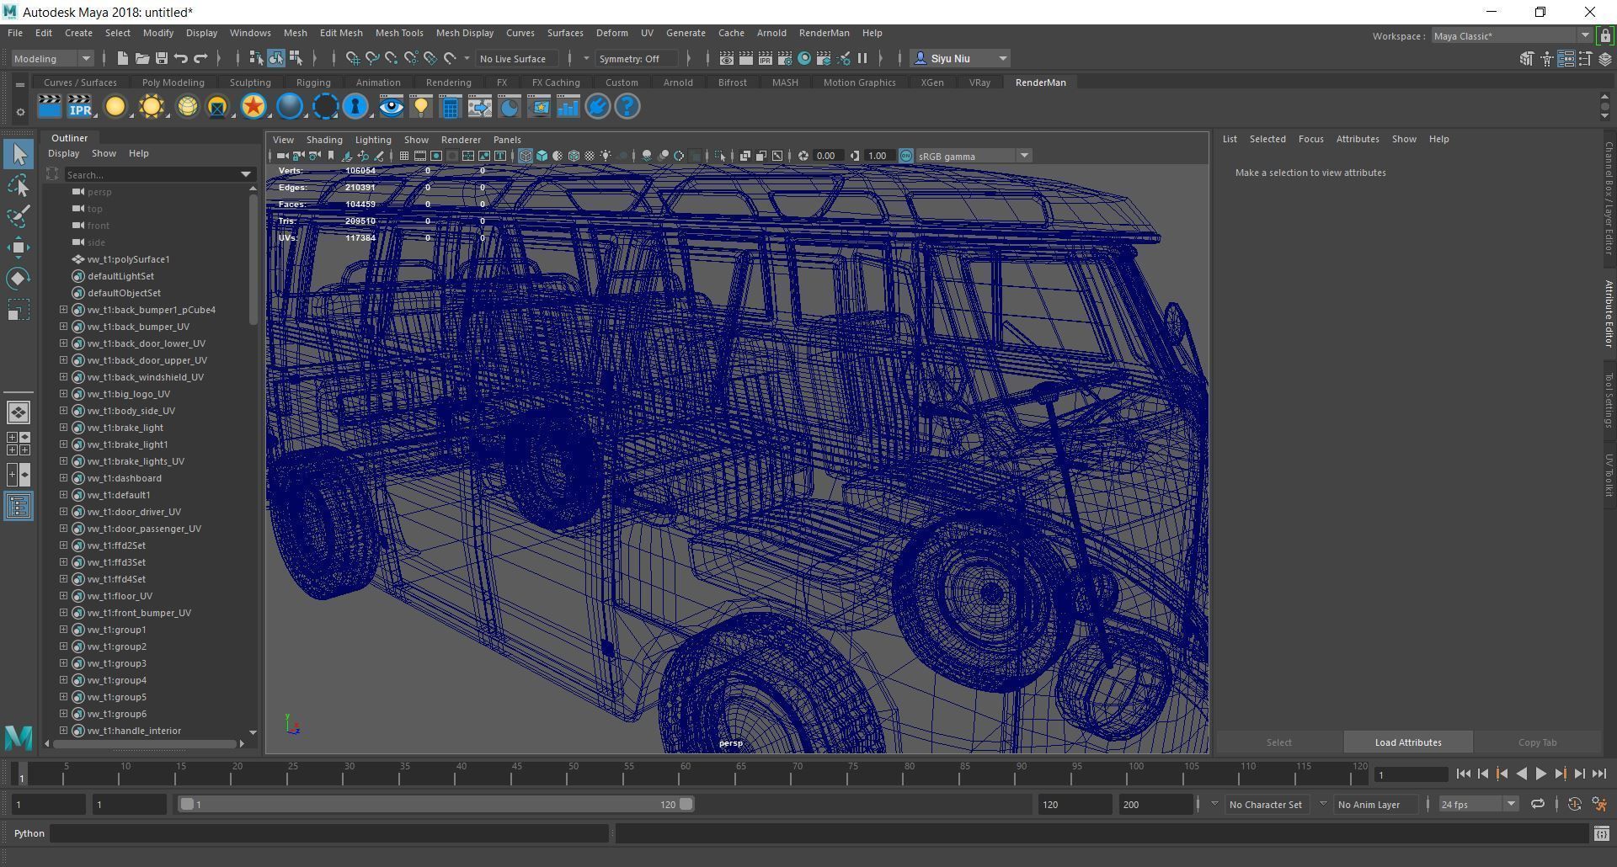Click the current frame field beside the timeline
The width and height of the screenshot is (1617, 867).
(1411, 774)
